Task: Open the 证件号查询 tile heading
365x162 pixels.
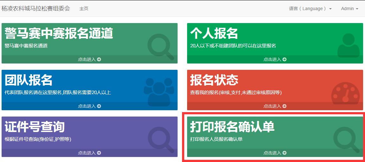Action: 35,127
